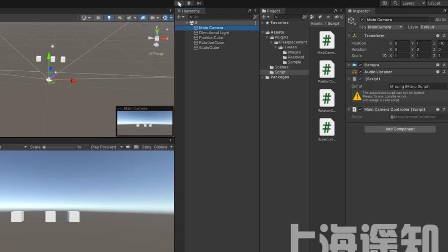Click the Add Component button
Viewport: 448px width, 252px height.
pos(400,129)
